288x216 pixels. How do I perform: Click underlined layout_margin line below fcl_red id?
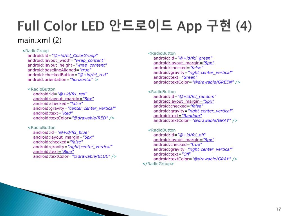pyautogui.click(x=63, y=99)
